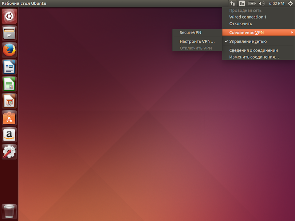Expand the Соединения VPN submenu arrow

[292, 33]
